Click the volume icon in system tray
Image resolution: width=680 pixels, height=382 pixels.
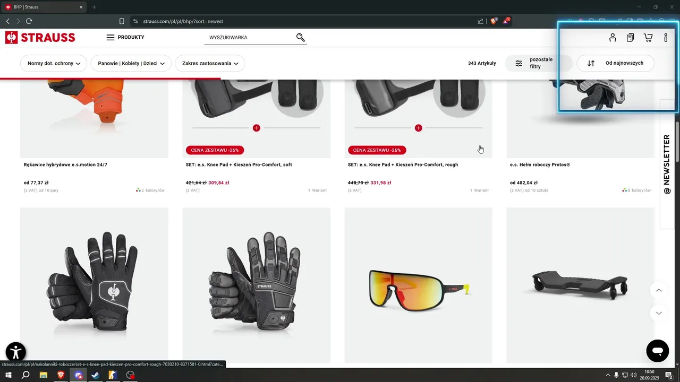(x=633, y=375)
